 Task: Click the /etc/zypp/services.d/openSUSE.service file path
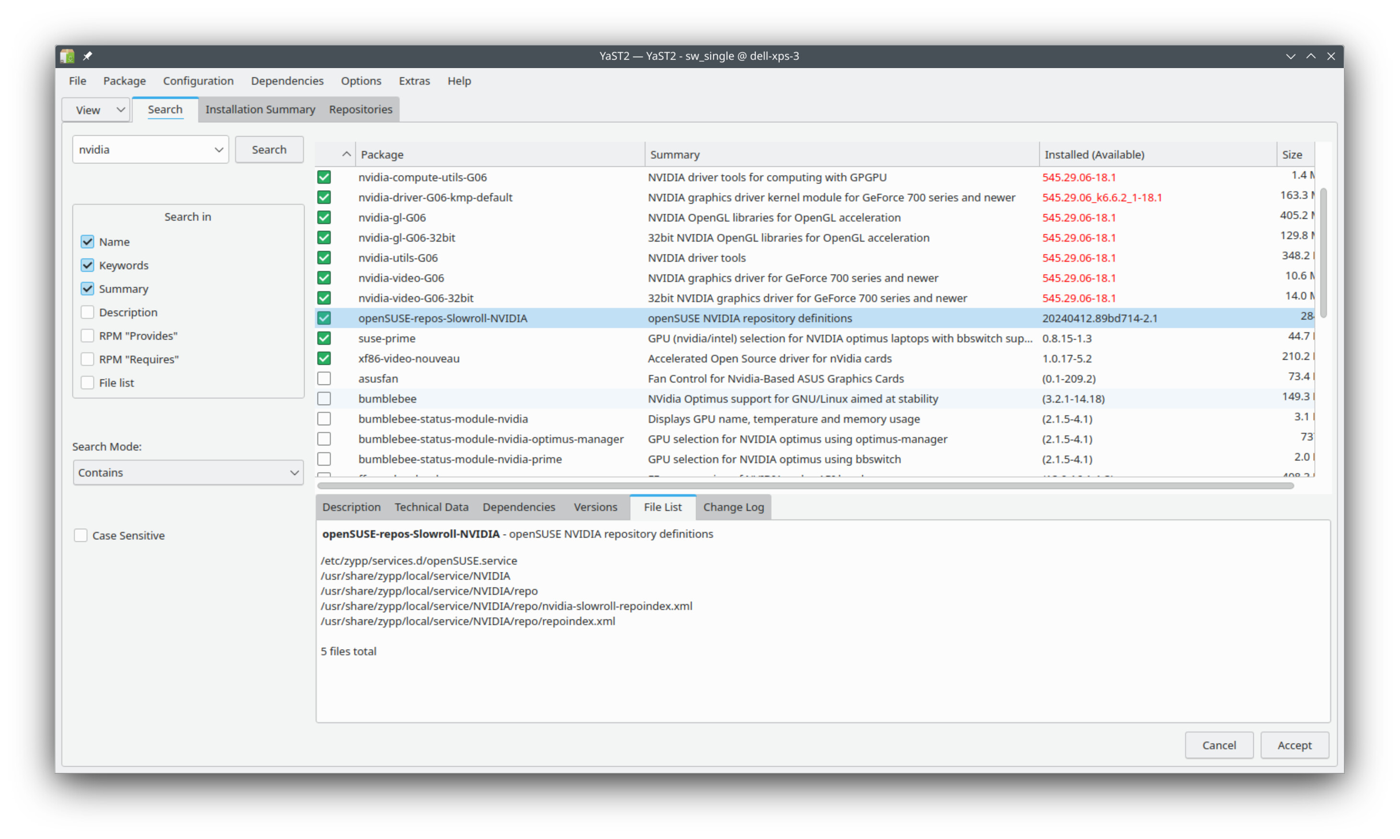(419, 561)
